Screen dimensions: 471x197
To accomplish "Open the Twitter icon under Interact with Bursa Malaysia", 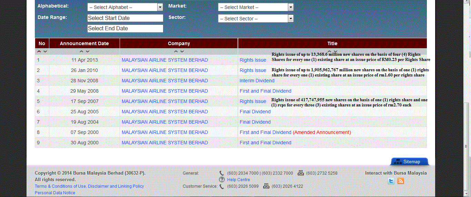I will (x=391, y=181).
